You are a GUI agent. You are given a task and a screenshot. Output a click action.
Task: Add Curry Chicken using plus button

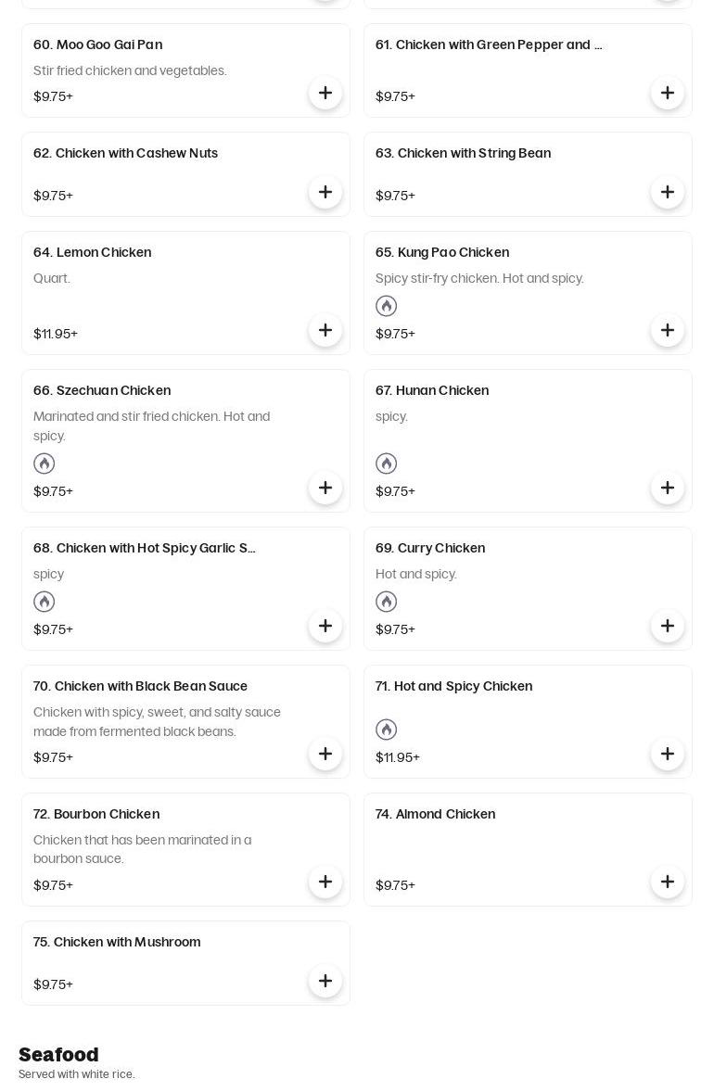(x=668, y=626)
